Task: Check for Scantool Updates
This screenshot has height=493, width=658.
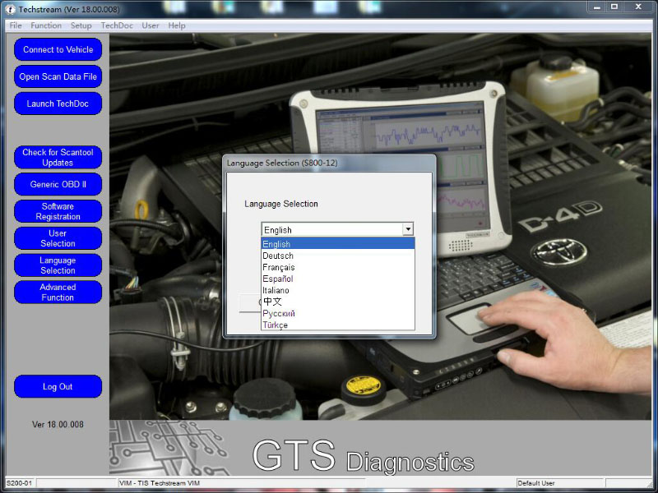Action: click(x=58, y=158)
